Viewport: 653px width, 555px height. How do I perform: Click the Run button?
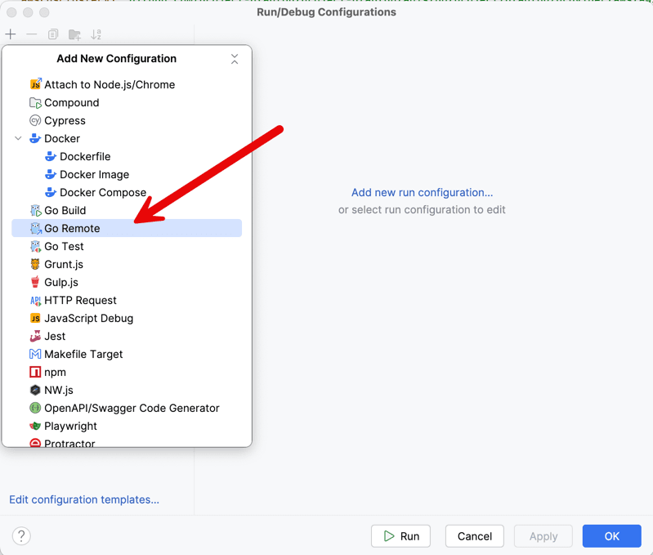400,536
